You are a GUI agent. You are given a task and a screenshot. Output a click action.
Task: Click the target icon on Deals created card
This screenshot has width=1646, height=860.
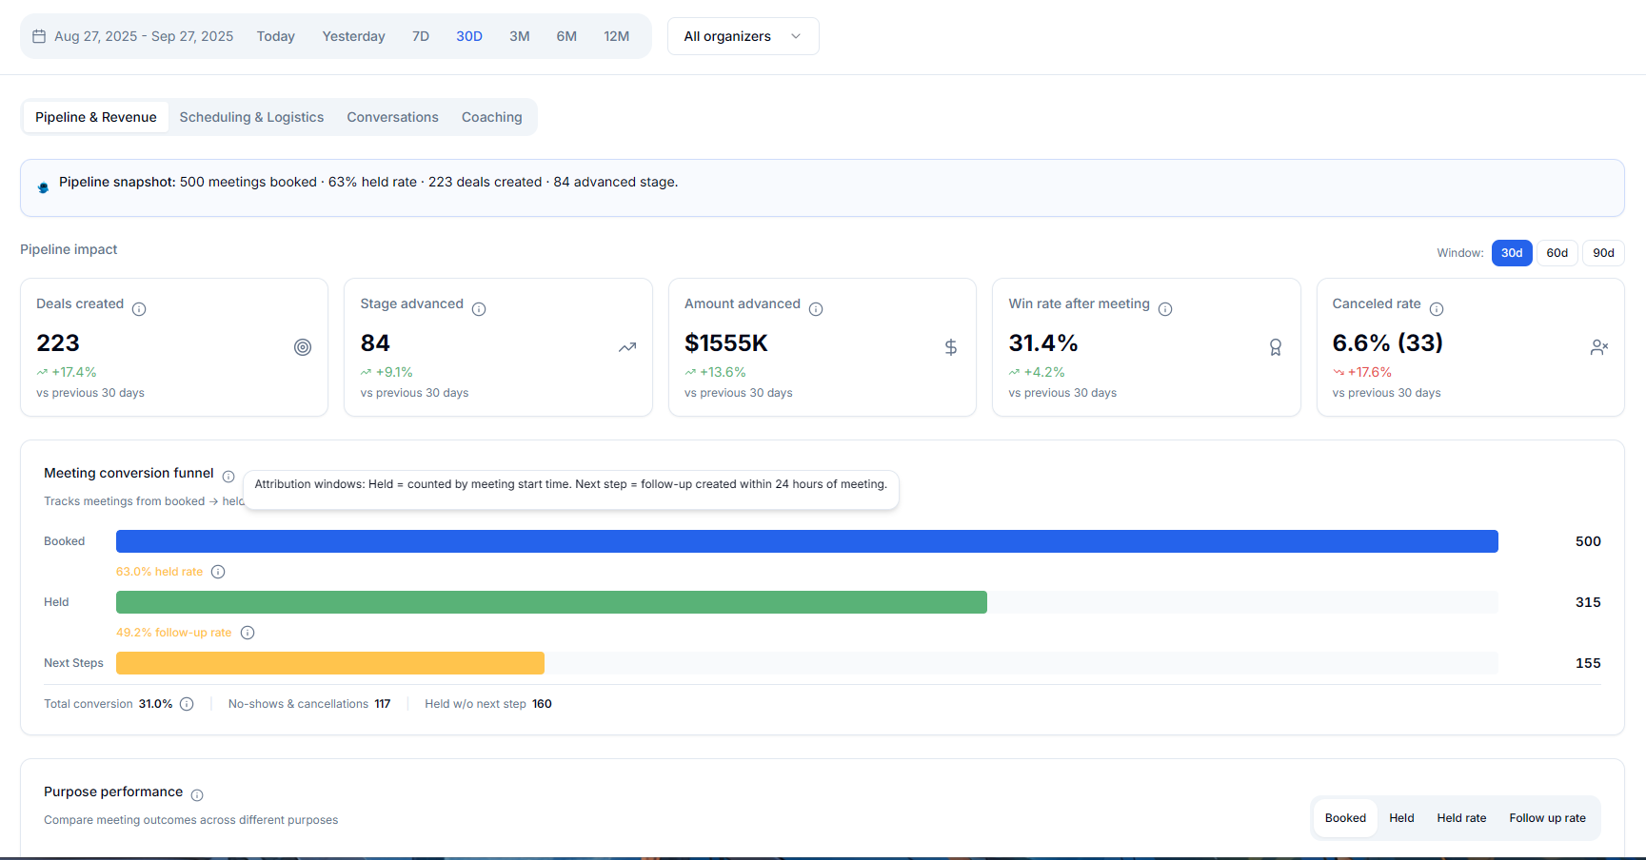coord(303,347)
